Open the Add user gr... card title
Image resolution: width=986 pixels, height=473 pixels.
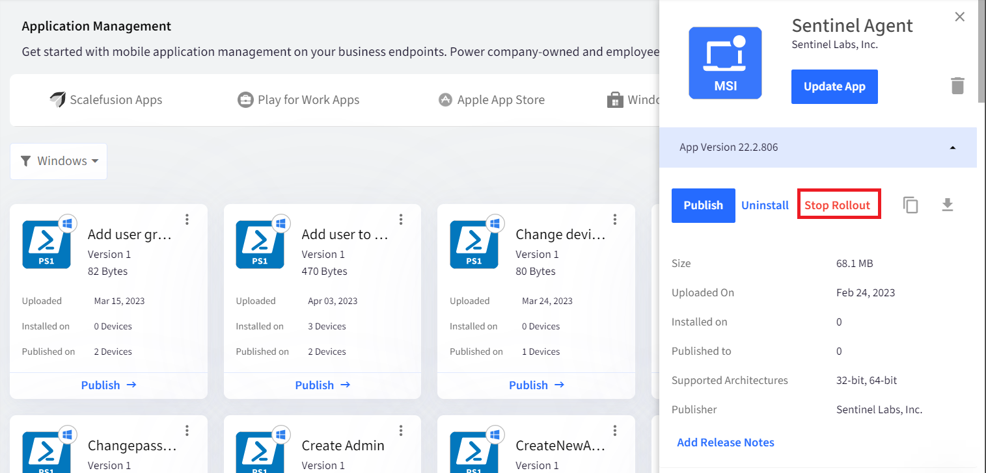click(x=130, y=235)
